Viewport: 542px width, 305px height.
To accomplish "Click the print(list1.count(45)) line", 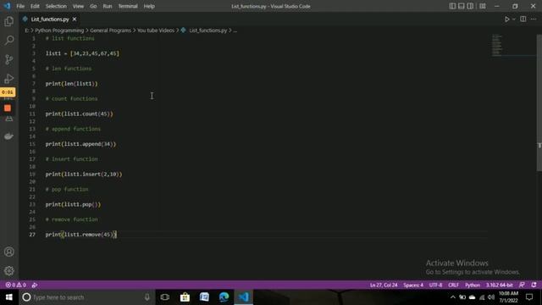I will pos(79,114).
